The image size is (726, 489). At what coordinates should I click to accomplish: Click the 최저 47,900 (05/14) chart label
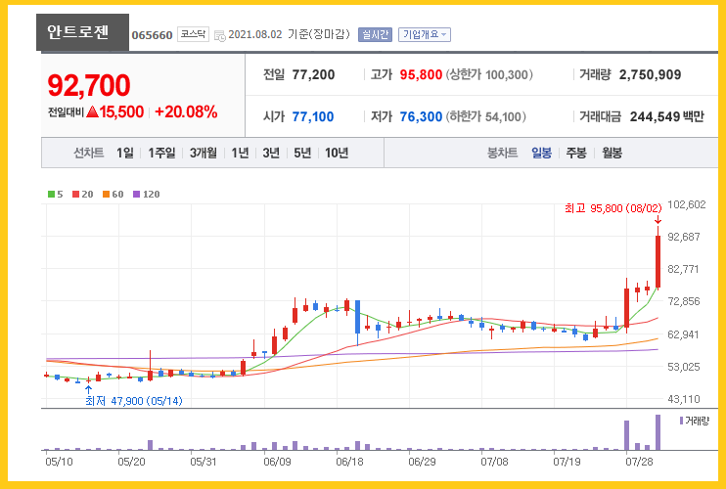click(x=134, y=401)
